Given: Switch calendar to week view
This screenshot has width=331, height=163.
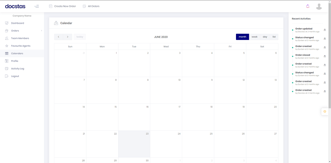Looking at the screenshot, I should 254,37.
